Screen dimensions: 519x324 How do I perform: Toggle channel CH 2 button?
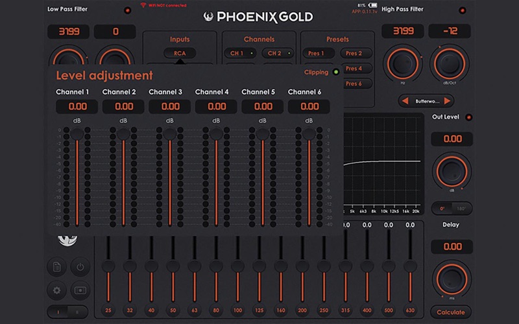[x=278, y=53]
